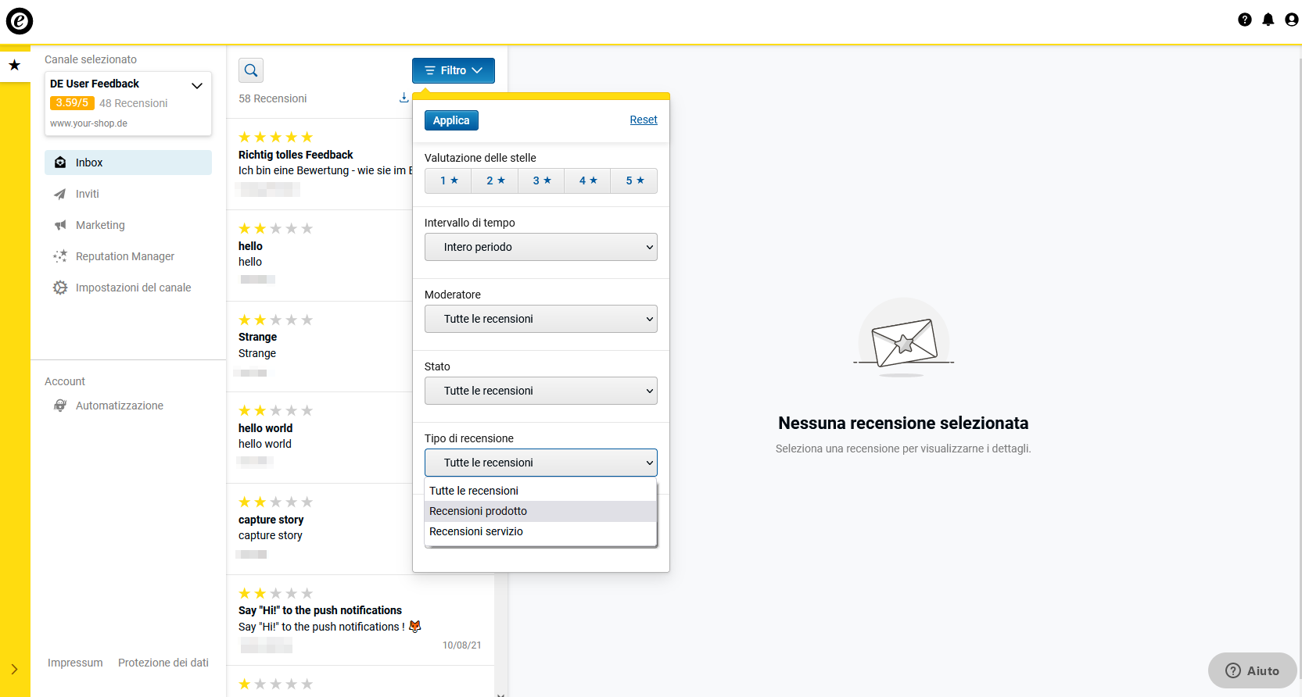Click the Protezione dei dati link
The height and width of the screenshot is (697, 1302).
point(163,663)
